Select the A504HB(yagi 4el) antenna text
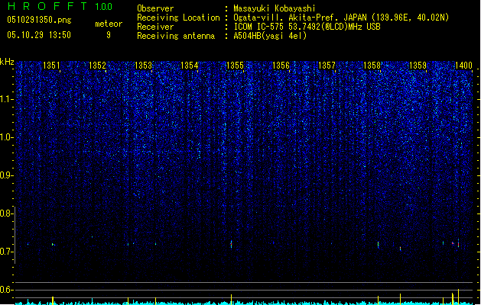Image resolution: width=481 pixels, height=305 pixels. coord(270,36)
